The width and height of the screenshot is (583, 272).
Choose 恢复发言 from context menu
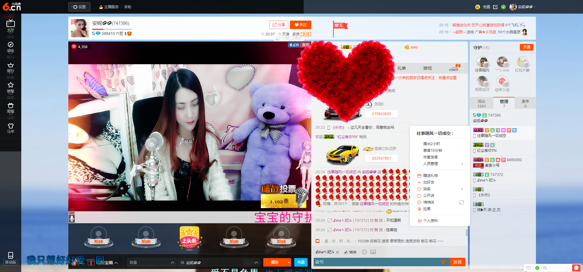click(x=431, y=157)
